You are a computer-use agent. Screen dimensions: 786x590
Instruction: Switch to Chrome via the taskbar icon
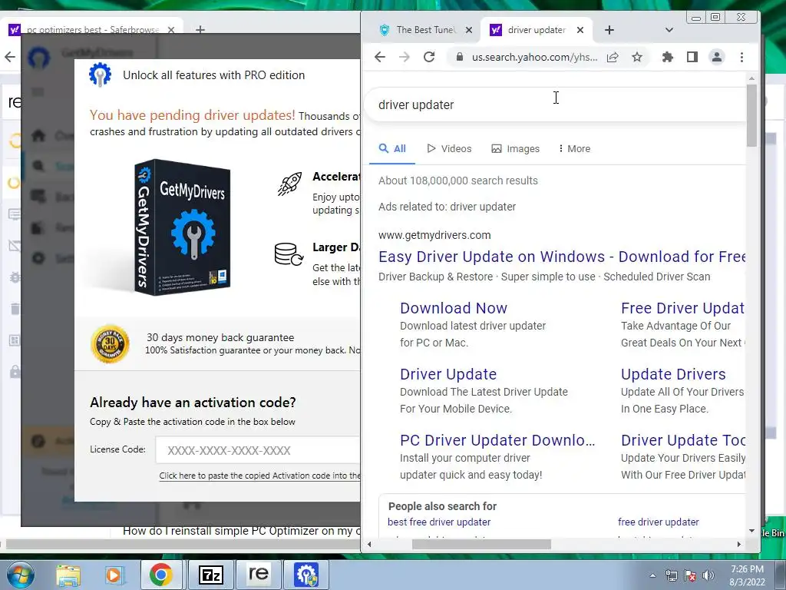click(x=161, y=575)
